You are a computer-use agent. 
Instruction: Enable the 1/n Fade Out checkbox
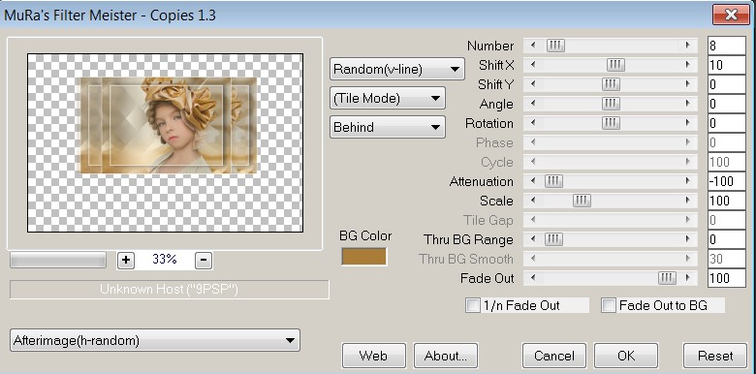point(473,305)
